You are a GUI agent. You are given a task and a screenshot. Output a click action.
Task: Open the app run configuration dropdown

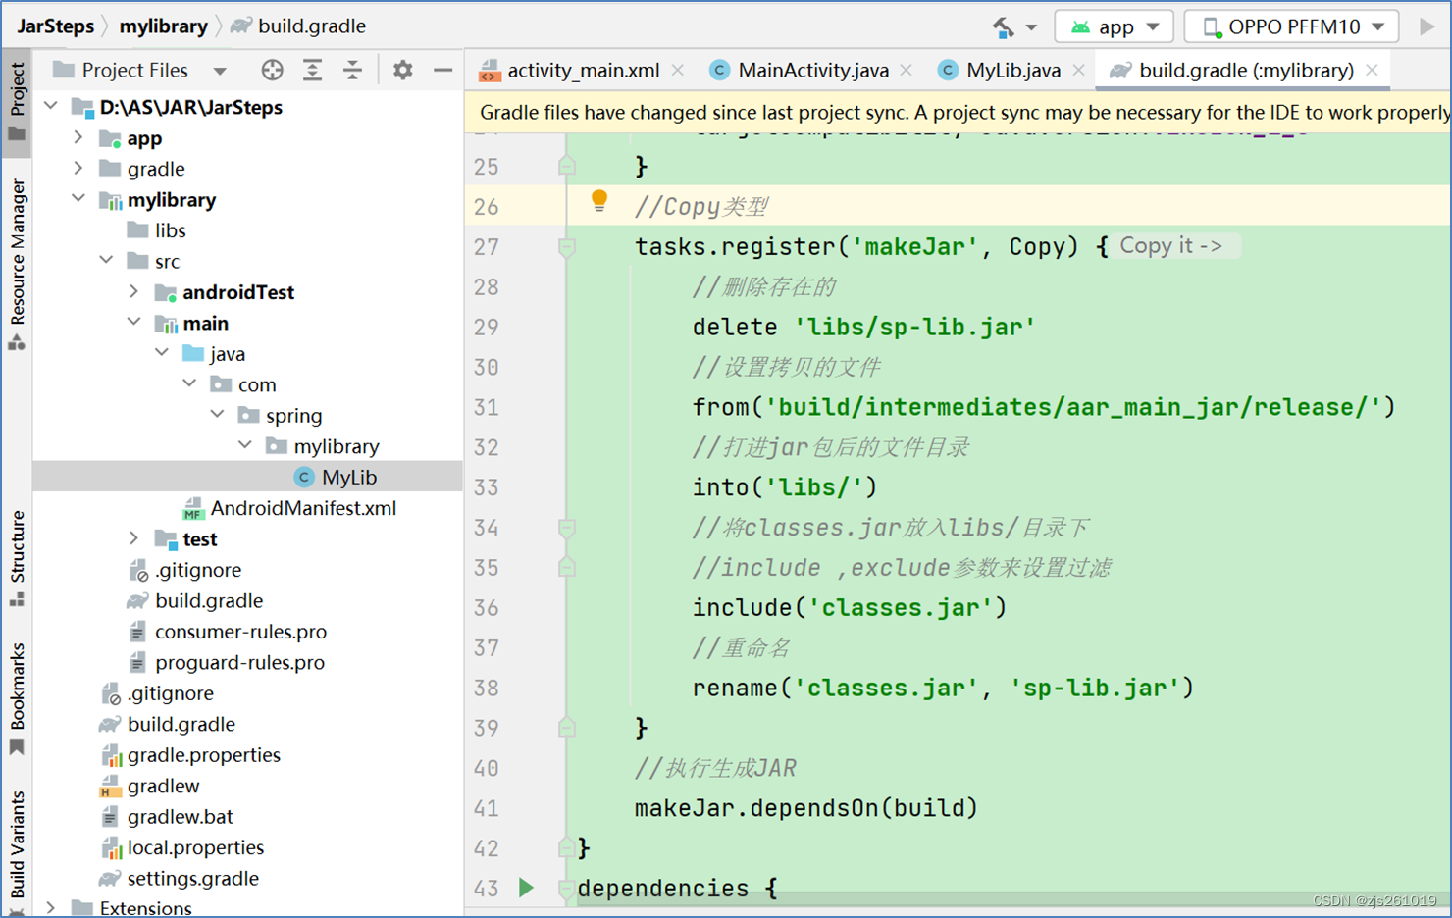pos(1114,26)
